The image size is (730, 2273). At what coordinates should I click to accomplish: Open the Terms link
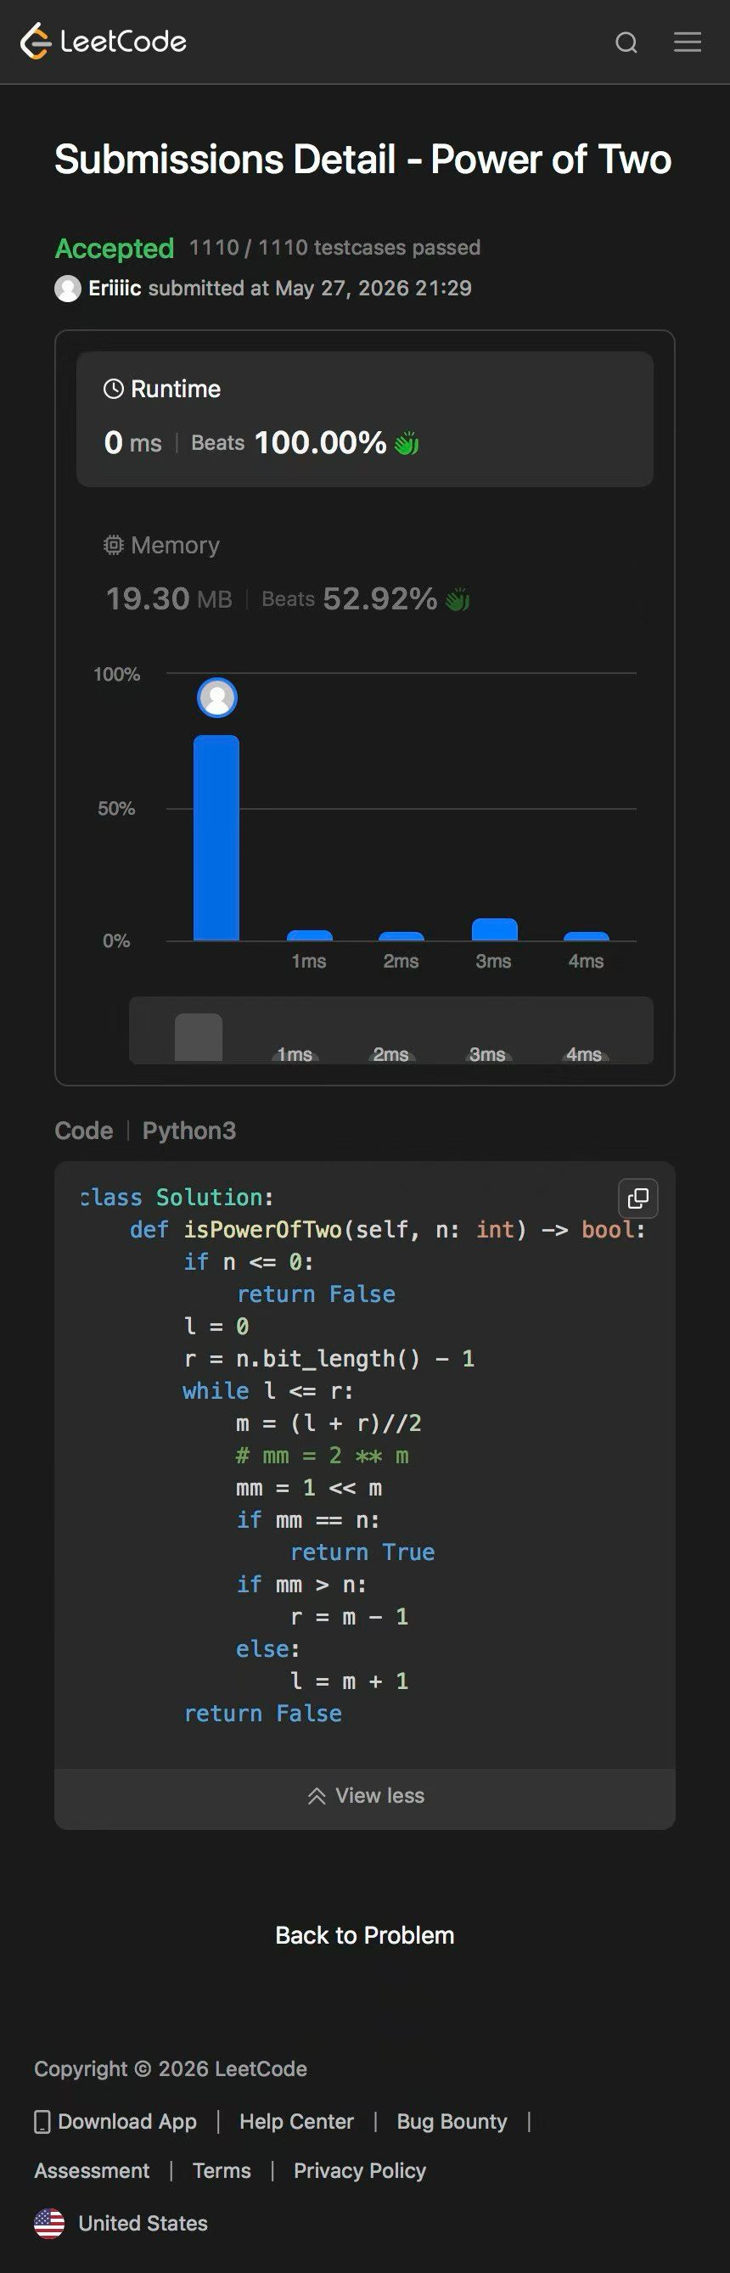pyautogui.click(x=222, y=2169)
